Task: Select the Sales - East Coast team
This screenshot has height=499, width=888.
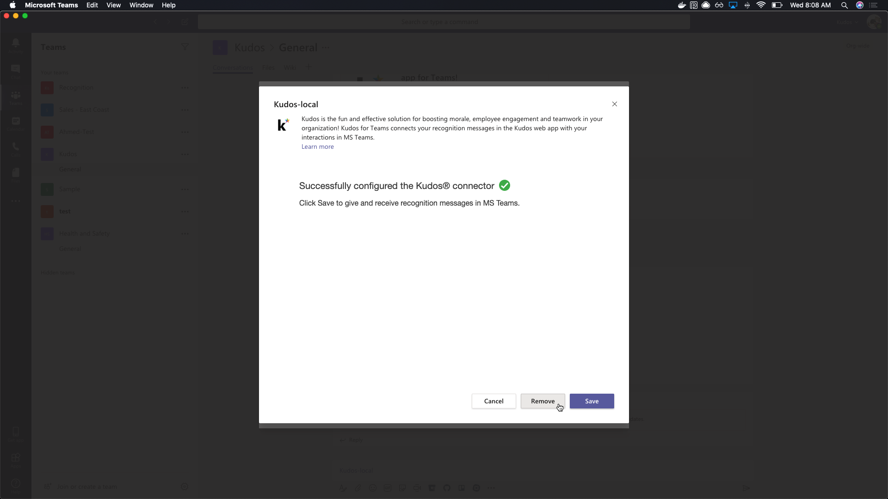Action: [x=84, y=110]
